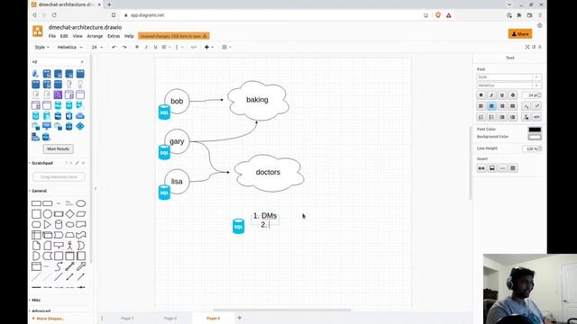The width and height of the screenshot is (577, 324).
Task: Click the standalone SQL icon near DMs list
Action: pos(238,226)
